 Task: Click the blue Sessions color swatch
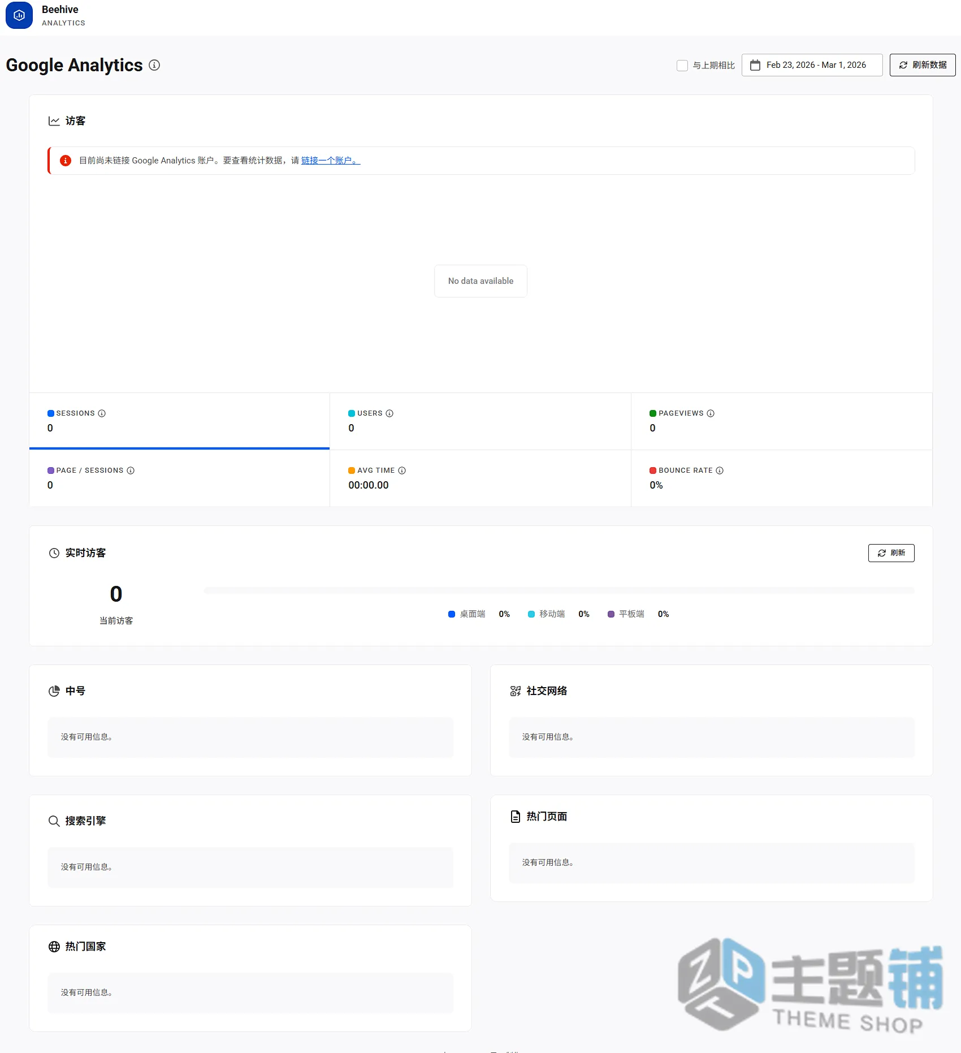tap(51, 413)
